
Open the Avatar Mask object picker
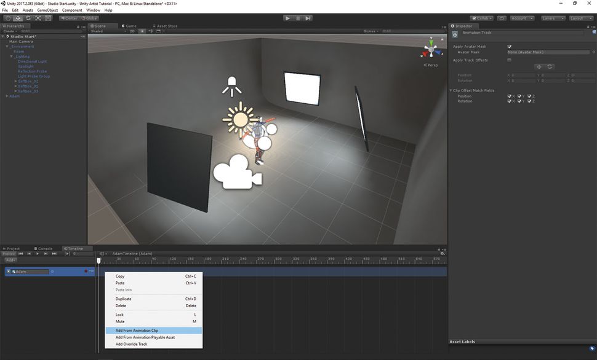(x=593, y=52)
